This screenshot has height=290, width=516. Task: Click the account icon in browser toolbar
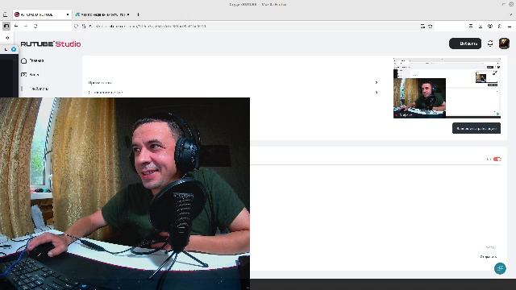[490, 26]
